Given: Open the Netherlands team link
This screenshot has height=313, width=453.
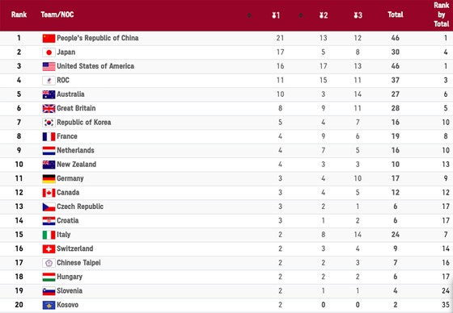Looking at the screenshot, I should (75, 150).
